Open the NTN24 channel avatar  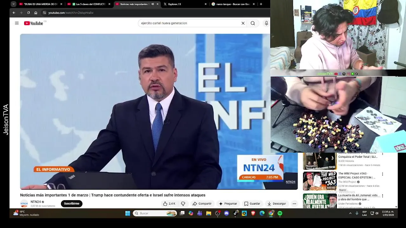[x=24, y=204]
